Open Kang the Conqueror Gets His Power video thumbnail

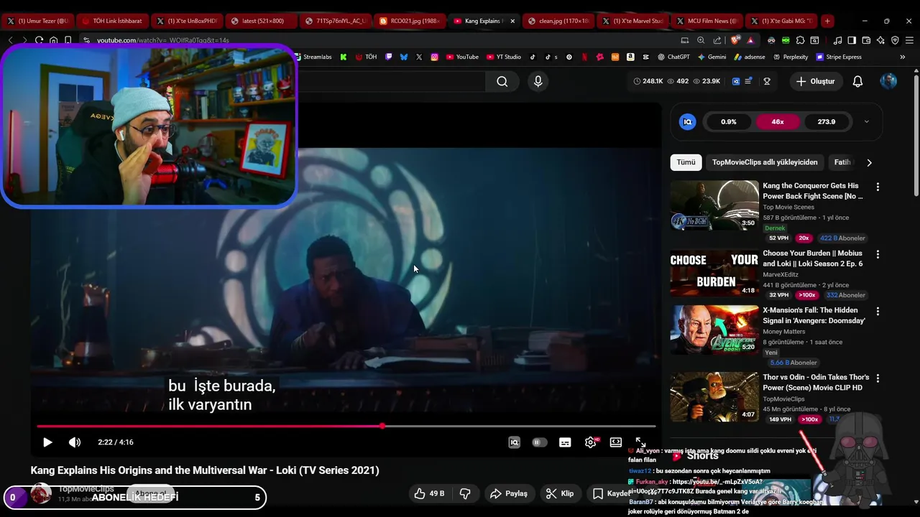714,205
